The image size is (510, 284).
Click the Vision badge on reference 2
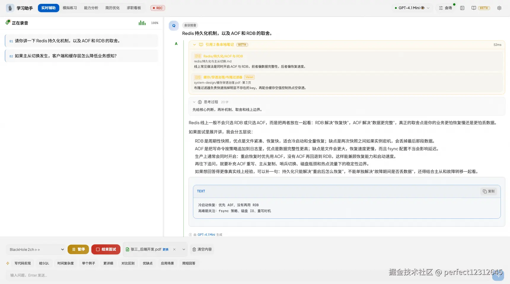tap(249, 77)
